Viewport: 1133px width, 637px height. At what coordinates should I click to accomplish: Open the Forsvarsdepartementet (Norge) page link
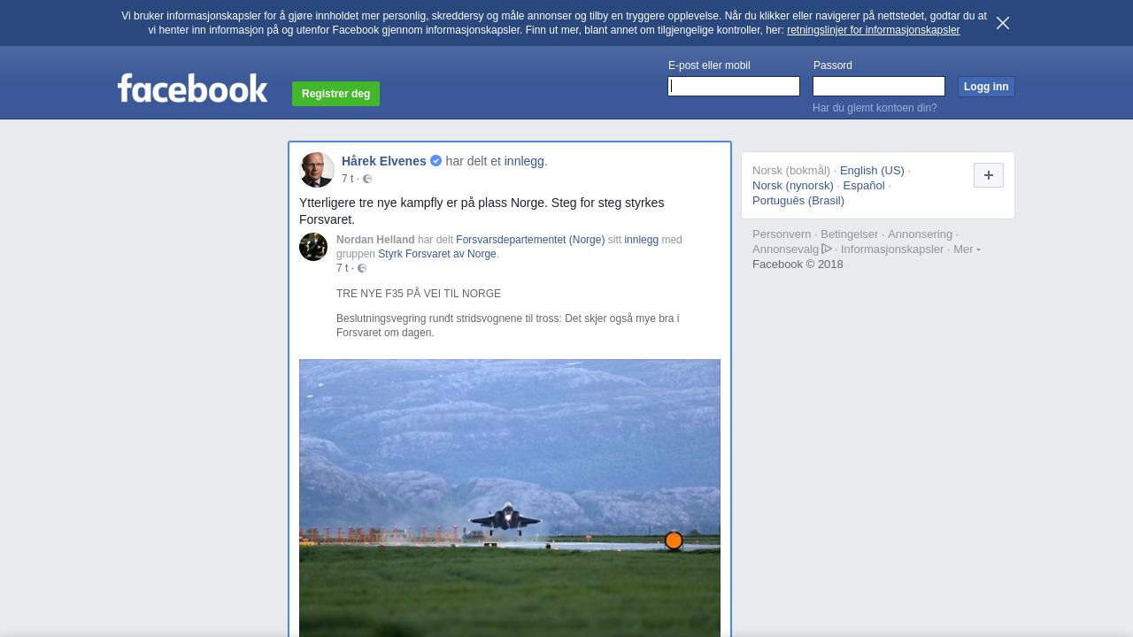coord(530,240)
